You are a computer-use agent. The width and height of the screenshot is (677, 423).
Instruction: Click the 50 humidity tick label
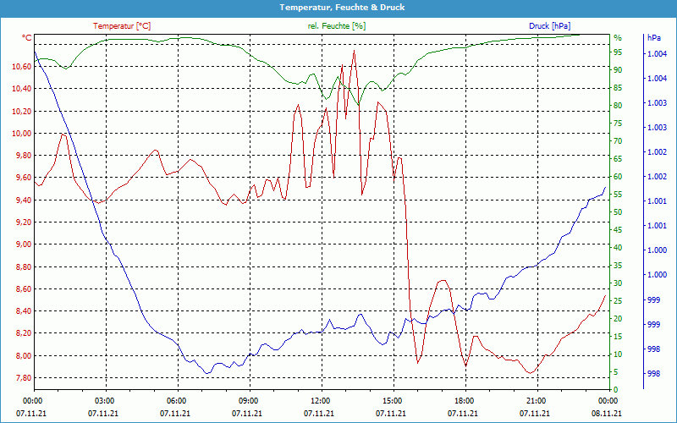618,212
